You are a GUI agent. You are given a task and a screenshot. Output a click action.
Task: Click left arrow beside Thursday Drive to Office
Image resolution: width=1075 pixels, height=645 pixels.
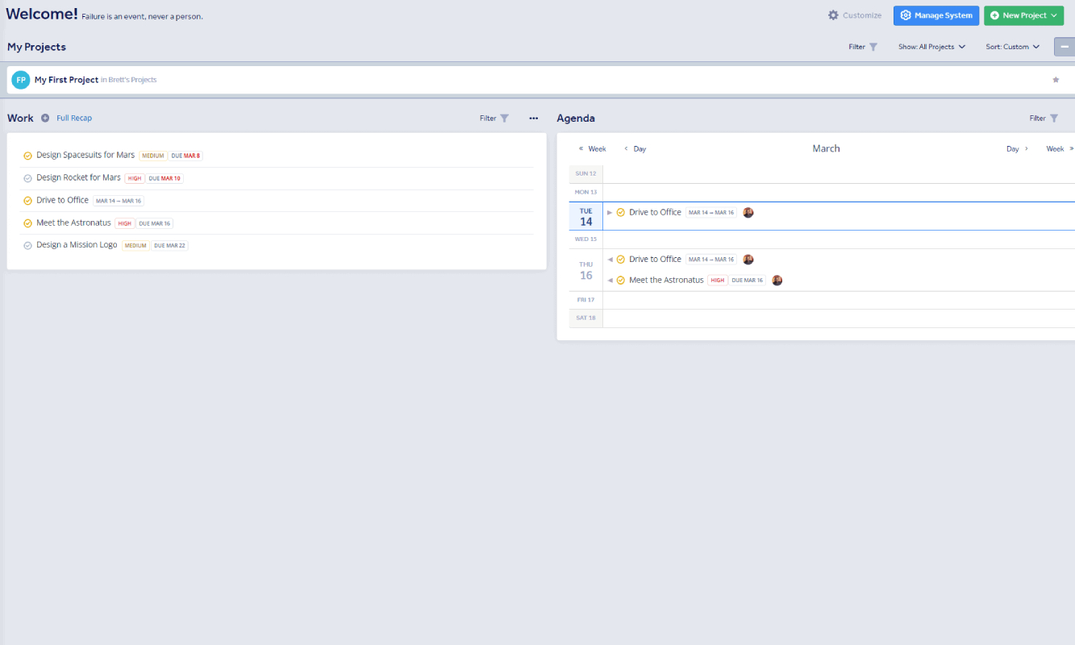(610, 260)
